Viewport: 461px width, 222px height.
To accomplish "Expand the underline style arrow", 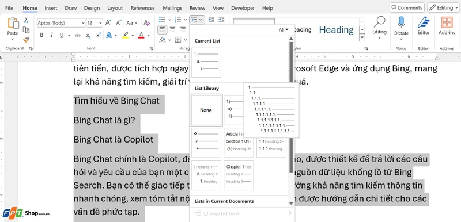I will [69, 35].
